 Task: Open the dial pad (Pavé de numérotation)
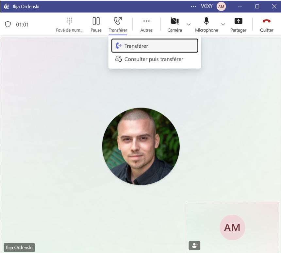[x=70, y=25]
